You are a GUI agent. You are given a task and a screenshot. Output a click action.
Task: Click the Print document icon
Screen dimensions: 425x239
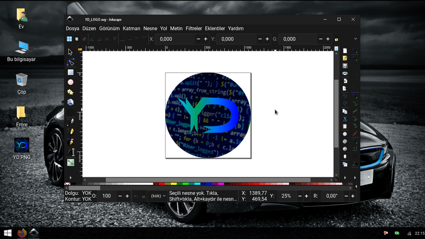(x=345, y=74)
